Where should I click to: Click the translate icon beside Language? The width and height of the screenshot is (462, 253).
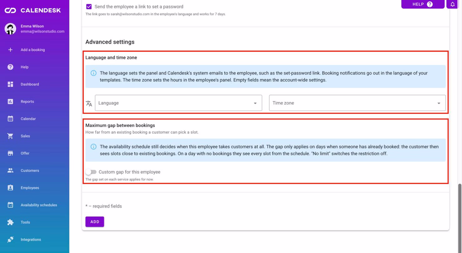click(x=89, y=103)
